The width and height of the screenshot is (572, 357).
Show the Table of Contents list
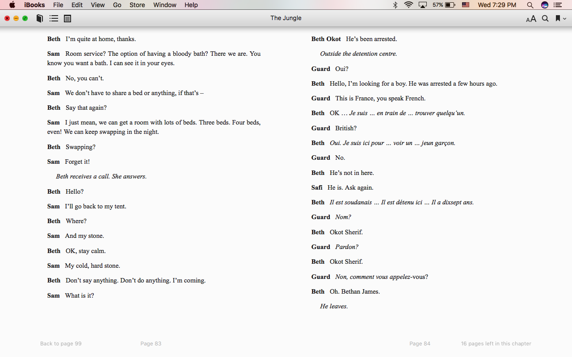(x=54, y=18)
